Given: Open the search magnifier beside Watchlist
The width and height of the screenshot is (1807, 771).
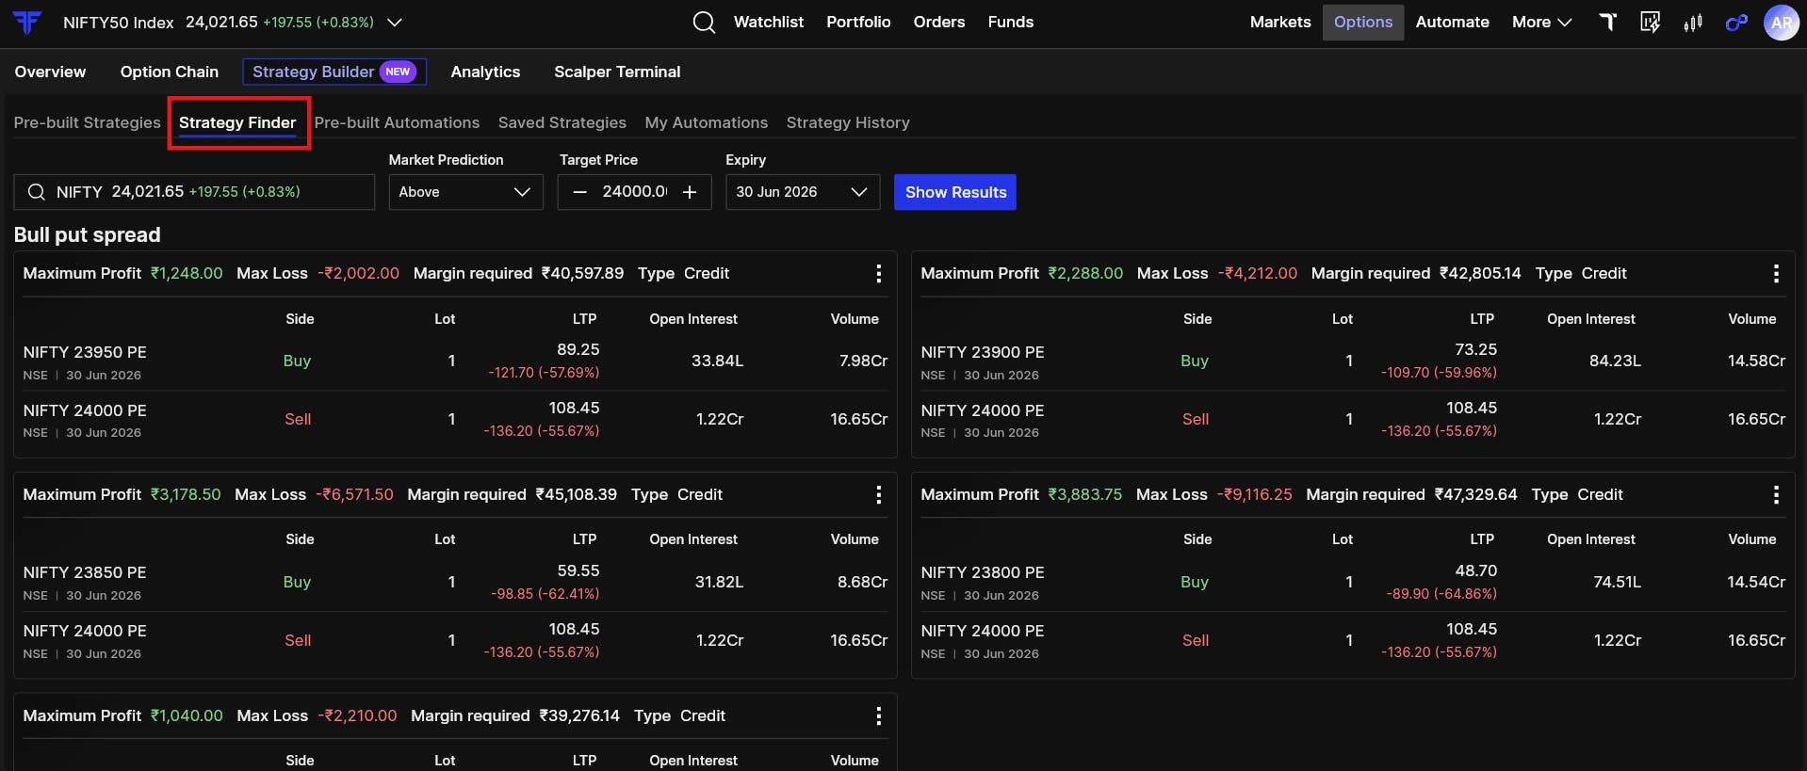Looking at the screenshot, I should 704,22.
